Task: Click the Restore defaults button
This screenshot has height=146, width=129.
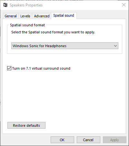Action: point(26,125)
